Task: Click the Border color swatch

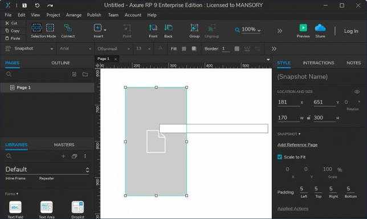Action: 237,48
